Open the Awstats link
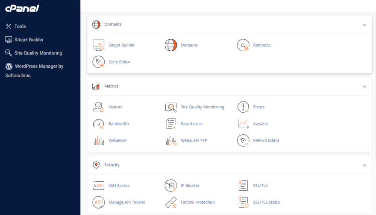Image resolution: width=376 pixels, height=215 pixels. [x=260, y=124]
